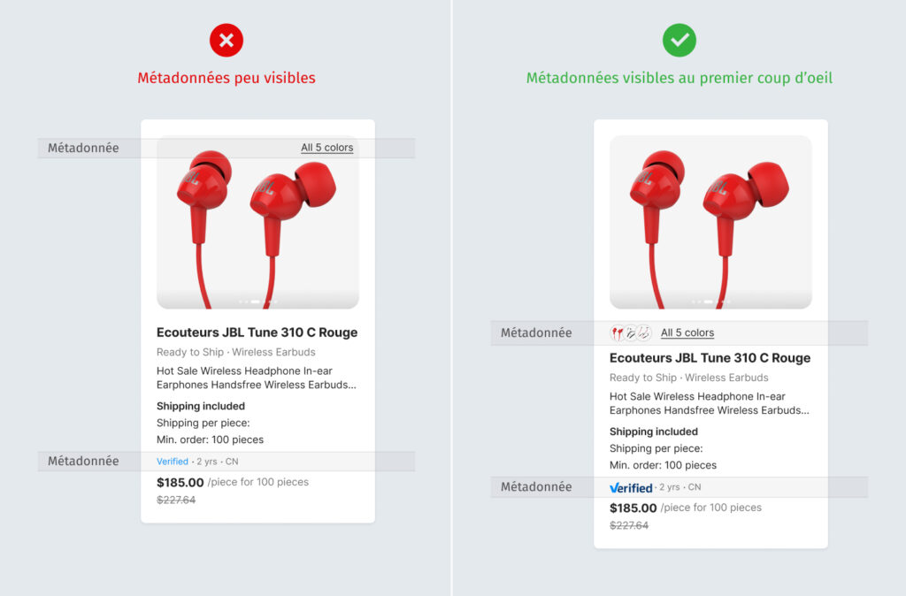Open 'All 5 colors' link in left card
The width and height of the screenshot is (906, 596).
pyautogui.click(x=326, y=148)
